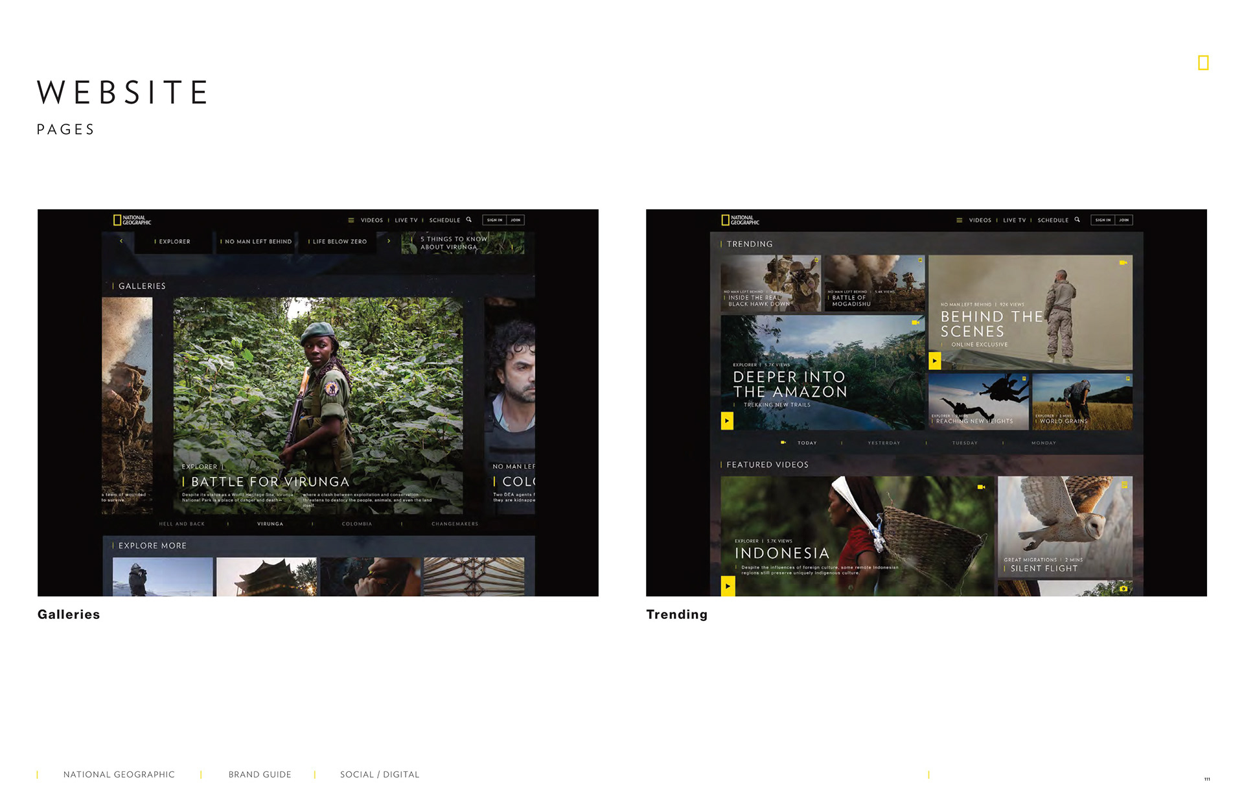Viewport: 1244px width, 805px height.
Task: Switch trending filter to Yesterday
Action: pos(884,443)
